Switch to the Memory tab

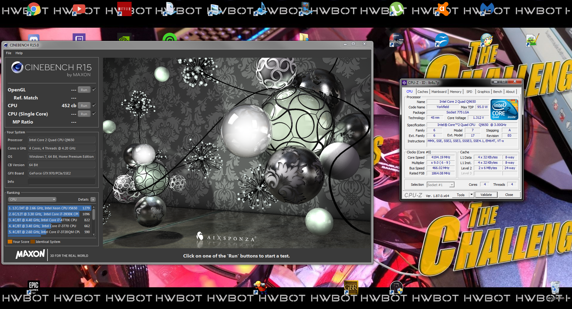(x=456, y=92)
